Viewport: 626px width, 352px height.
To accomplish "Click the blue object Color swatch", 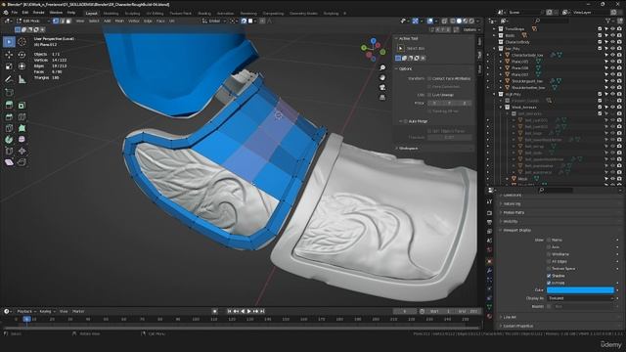I will coord(580,290).
